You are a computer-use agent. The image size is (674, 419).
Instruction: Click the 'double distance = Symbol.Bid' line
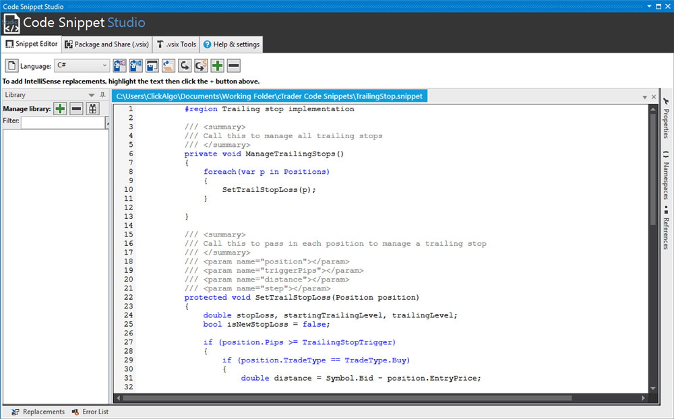(x=361, y=378)
